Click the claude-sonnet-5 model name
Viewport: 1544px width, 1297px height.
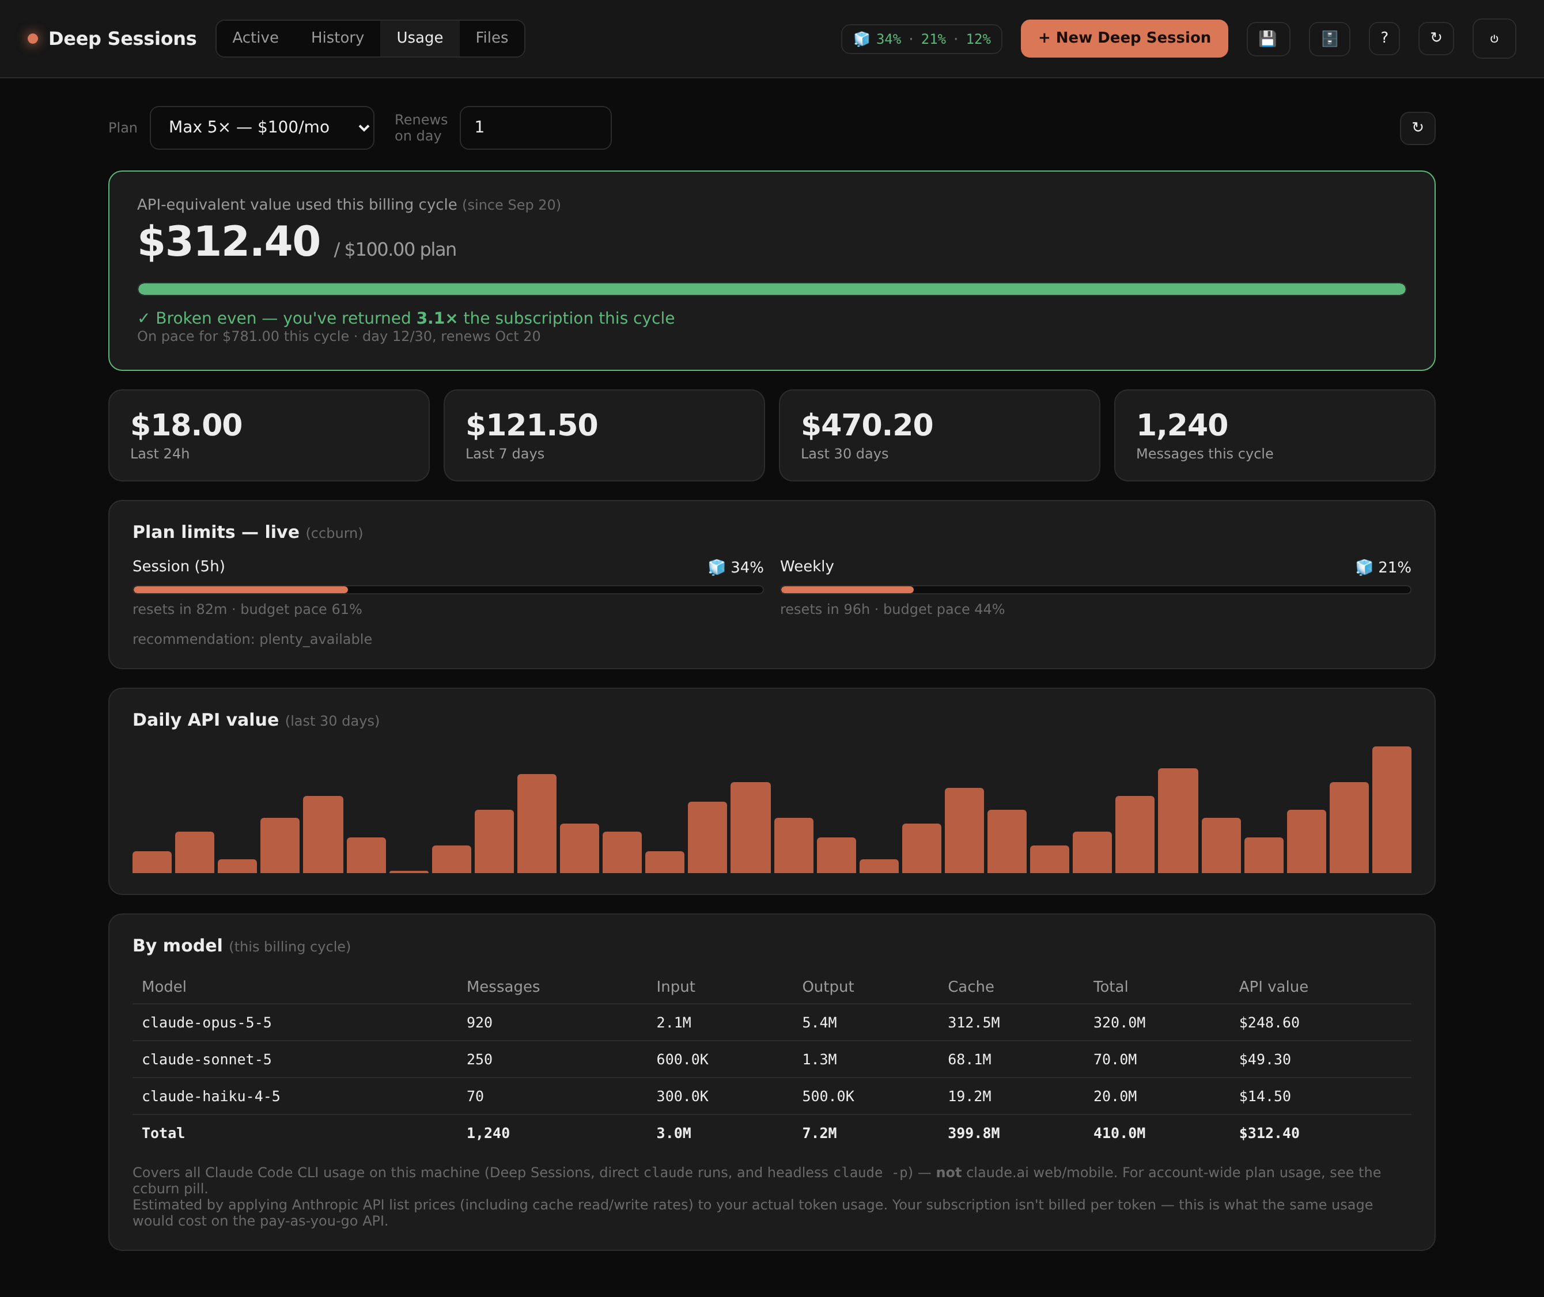[x=207, y=1059]
